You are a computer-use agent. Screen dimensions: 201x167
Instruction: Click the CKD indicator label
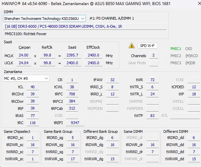189,49
